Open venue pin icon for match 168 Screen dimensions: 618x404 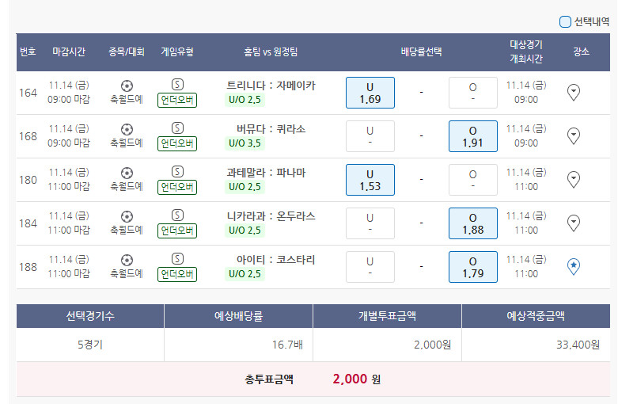(574, 136)
